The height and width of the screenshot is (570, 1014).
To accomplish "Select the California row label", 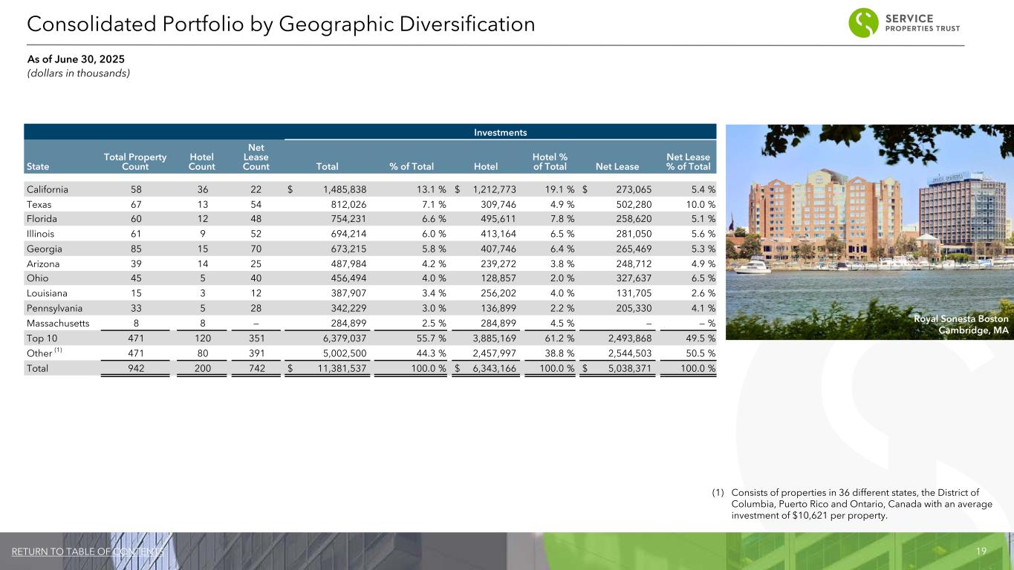I will [48, 189].
